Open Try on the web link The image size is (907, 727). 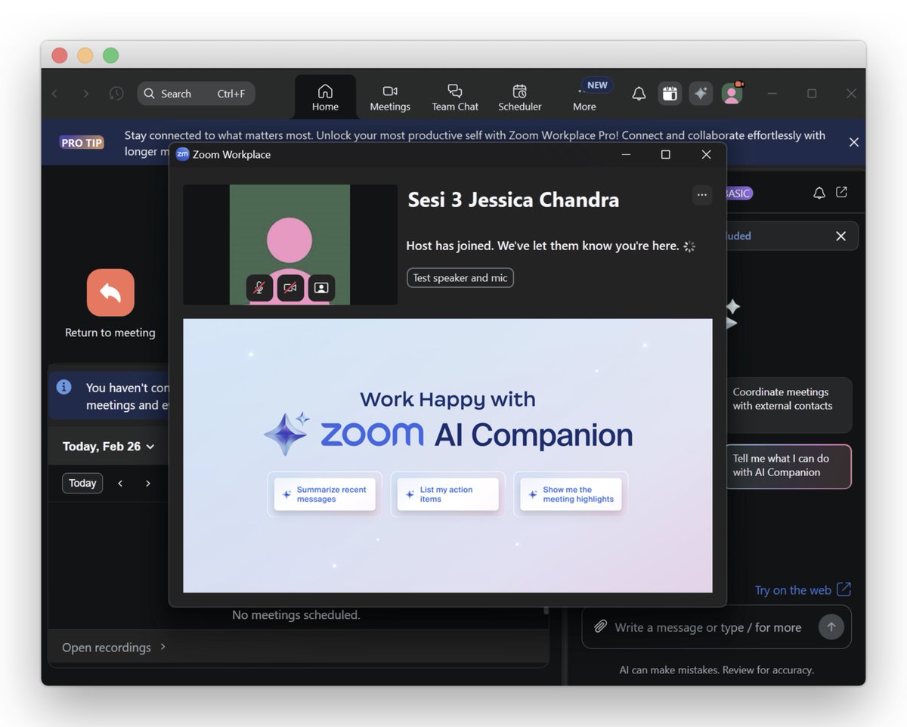click(803, 590)
